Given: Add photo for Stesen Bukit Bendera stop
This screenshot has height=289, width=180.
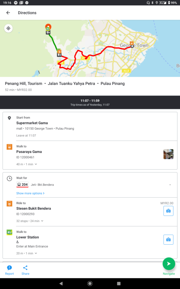Looking at the screenshot, I should pos(168,211).
